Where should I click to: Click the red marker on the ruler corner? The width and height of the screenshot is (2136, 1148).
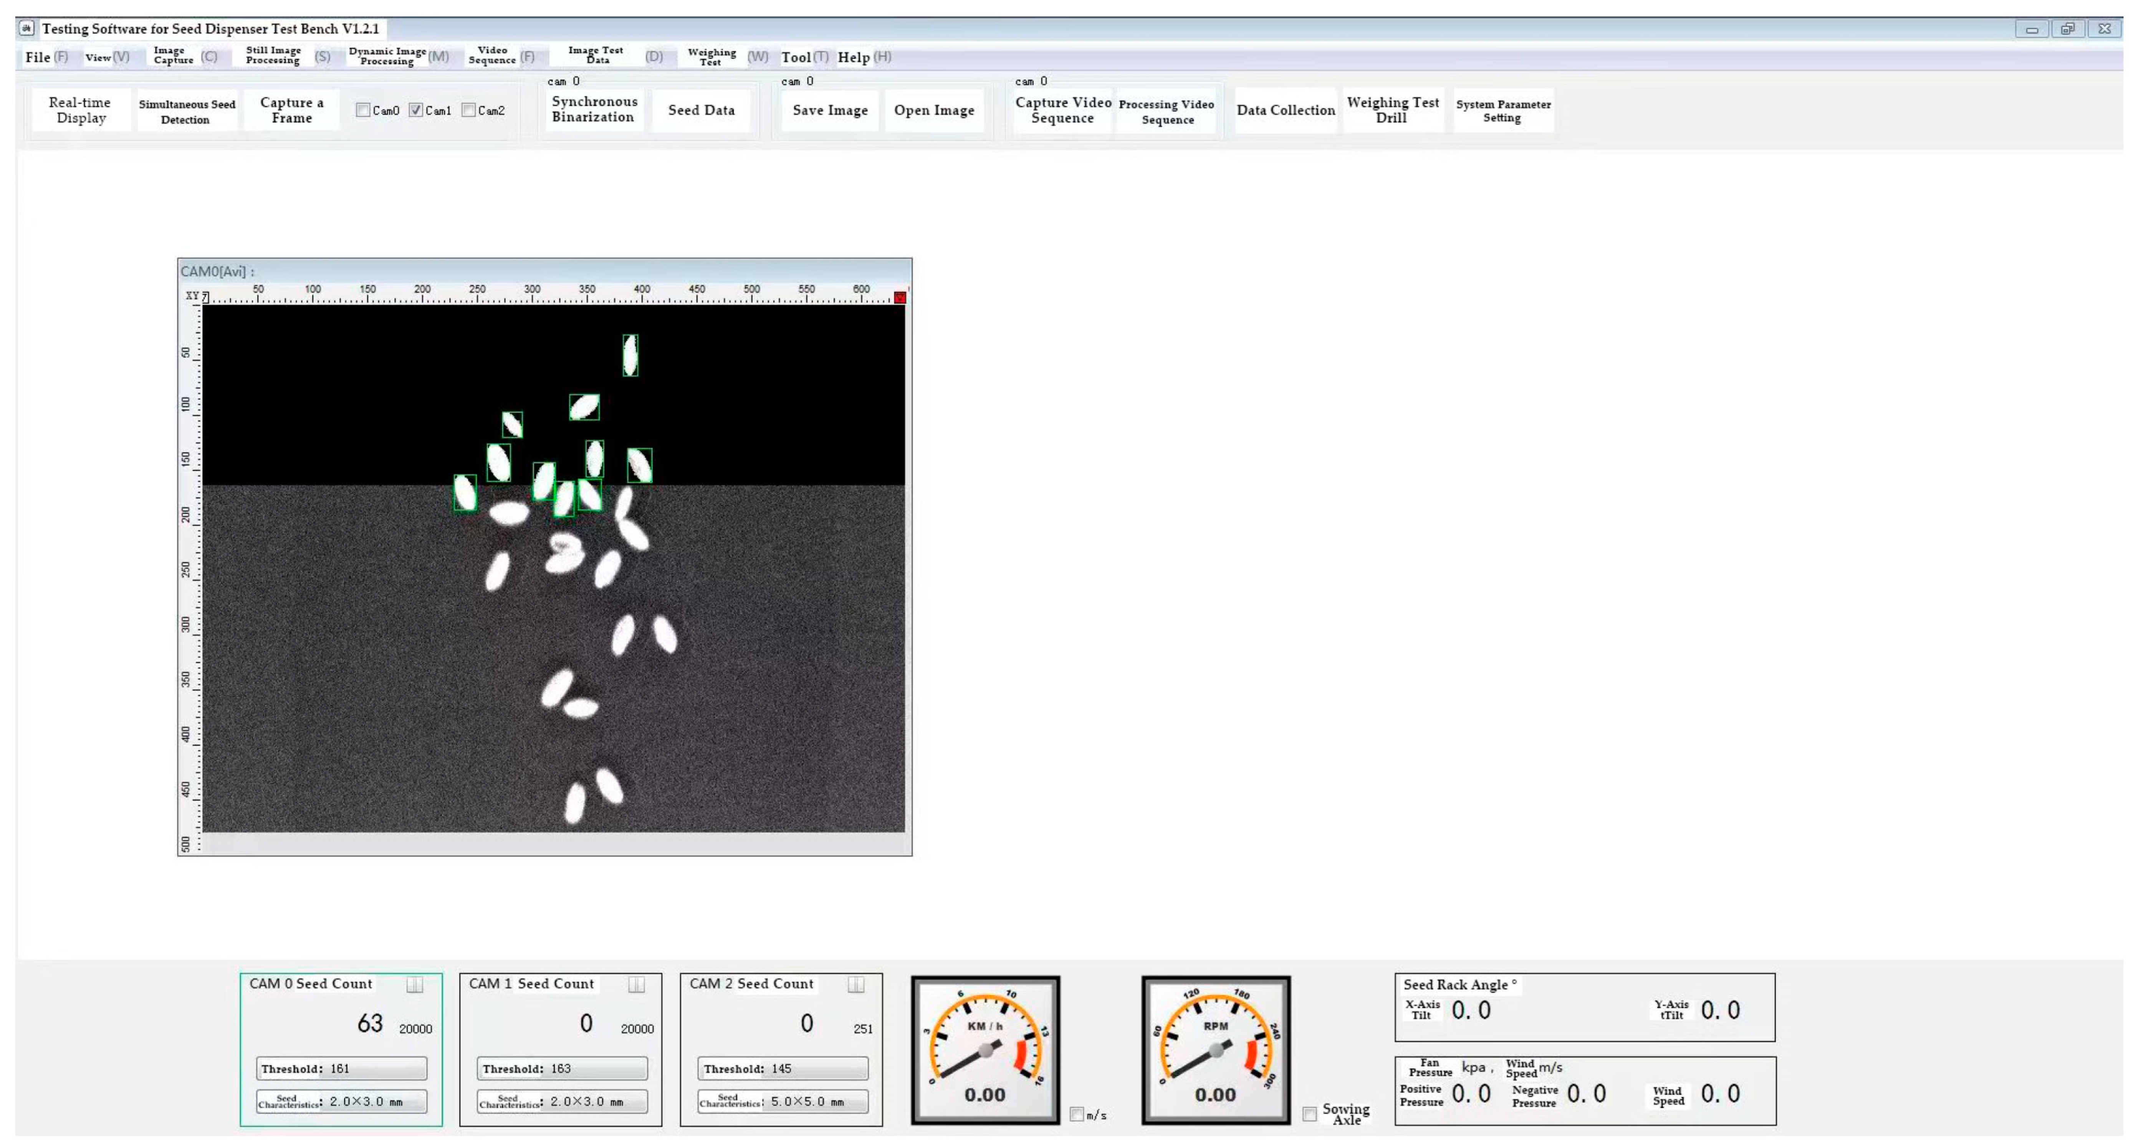[900, 298]
